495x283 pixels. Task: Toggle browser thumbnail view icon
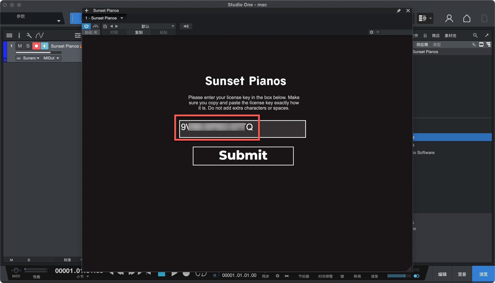tap(481, 45)
